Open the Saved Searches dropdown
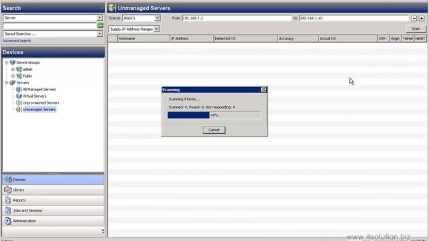Image resolution: width=429 pixels, height=241 pixels. click(100, 34)
